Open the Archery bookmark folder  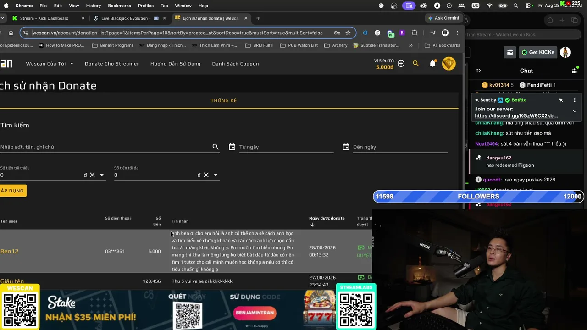click(336, 45)
